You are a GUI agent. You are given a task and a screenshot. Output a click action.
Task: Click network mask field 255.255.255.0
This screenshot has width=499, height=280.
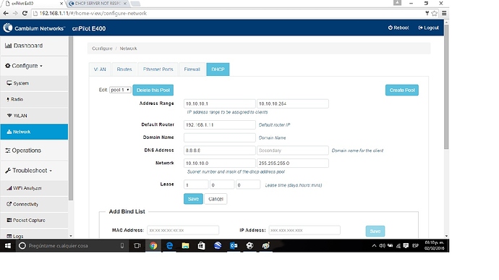[x=293, y=163]
